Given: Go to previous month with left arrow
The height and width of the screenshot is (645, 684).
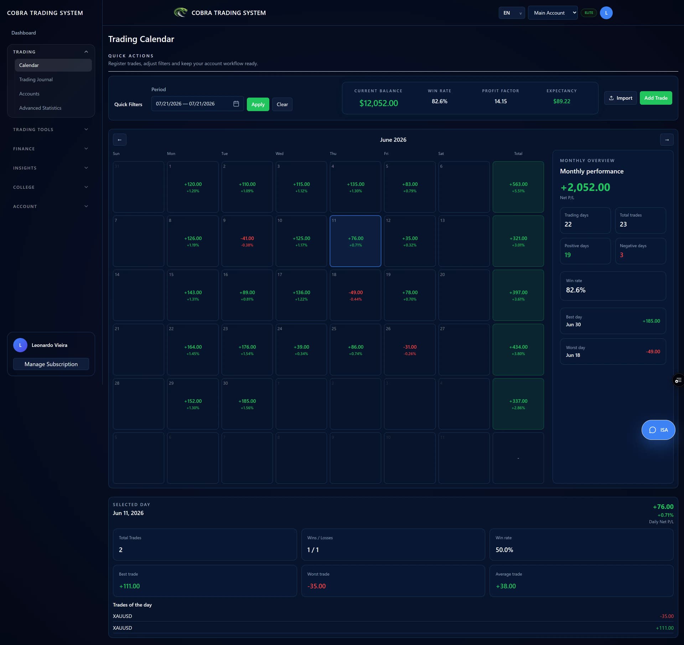Looking at the screenshot, I should [x=120, y=140].
